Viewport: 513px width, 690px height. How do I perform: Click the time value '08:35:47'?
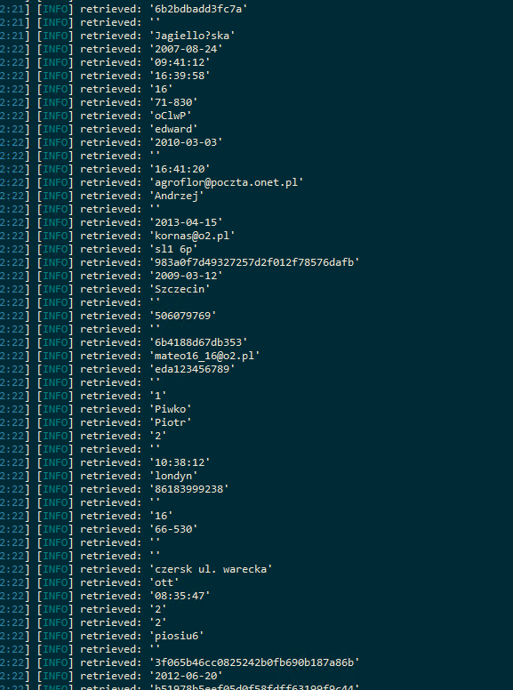pyautogui.click(x=180, y=596)
